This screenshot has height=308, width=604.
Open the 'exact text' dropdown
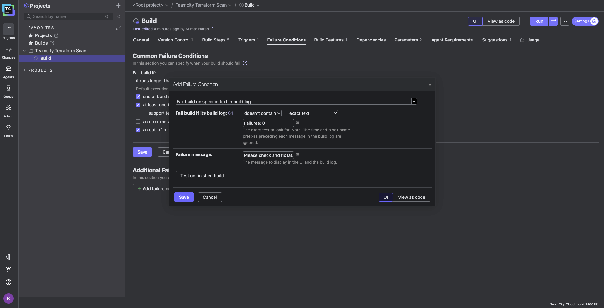(313, 113)
